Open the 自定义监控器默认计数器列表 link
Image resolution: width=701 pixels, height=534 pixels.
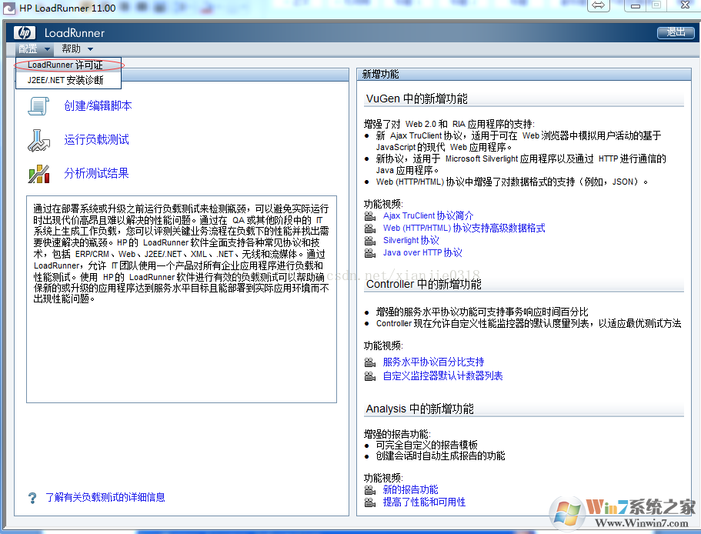445,375
